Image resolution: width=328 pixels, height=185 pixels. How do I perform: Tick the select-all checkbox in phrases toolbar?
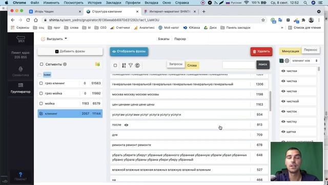coord(115,65)
